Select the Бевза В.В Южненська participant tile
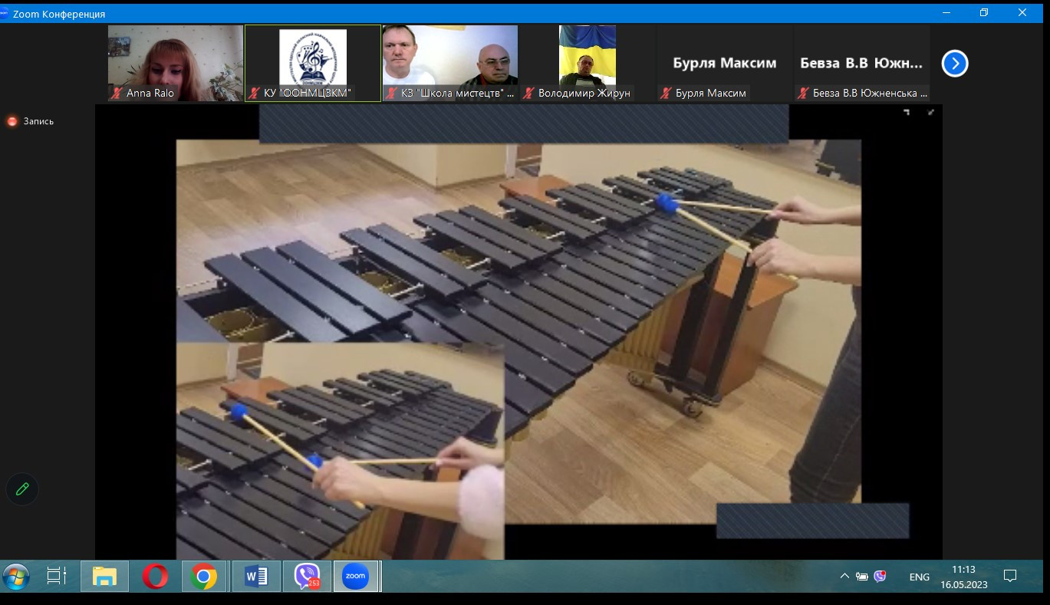Viewport: 1050px width, 605px height. tap(862, 63)
